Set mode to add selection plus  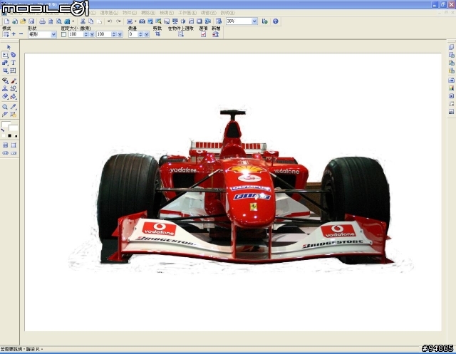click(x=14, y=34)
